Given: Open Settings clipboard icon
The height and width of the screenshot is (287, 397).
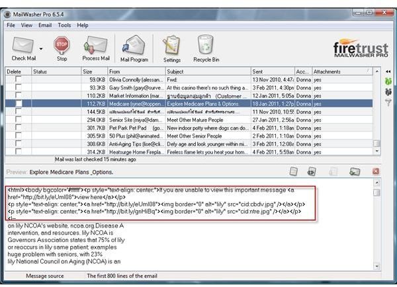Looking at the screenshot, I should tap(172, 45).
